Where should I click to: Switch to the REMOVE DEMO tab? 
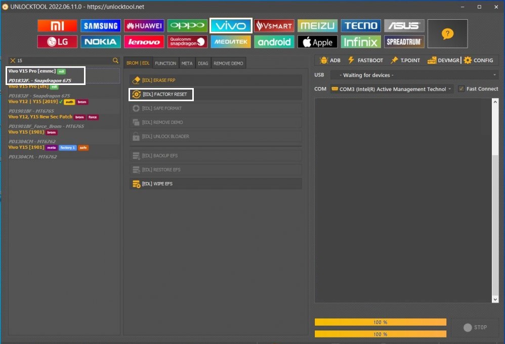(228, 63)
